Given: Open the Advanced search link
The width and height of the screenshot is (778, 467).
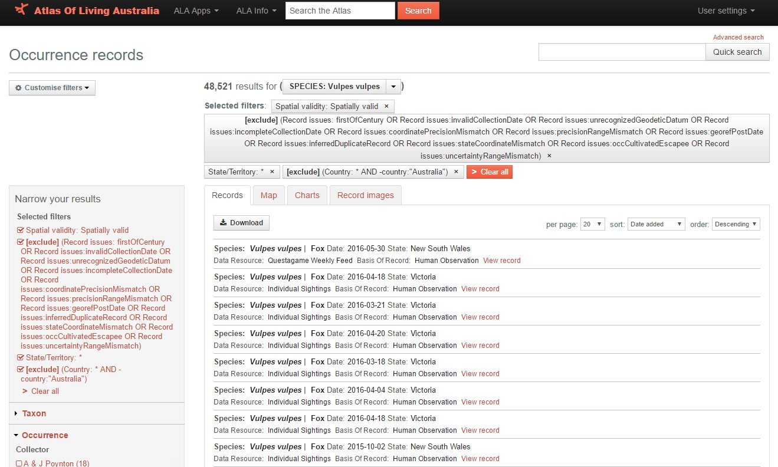Looking at the screenshot, I should tap(738, 37).
